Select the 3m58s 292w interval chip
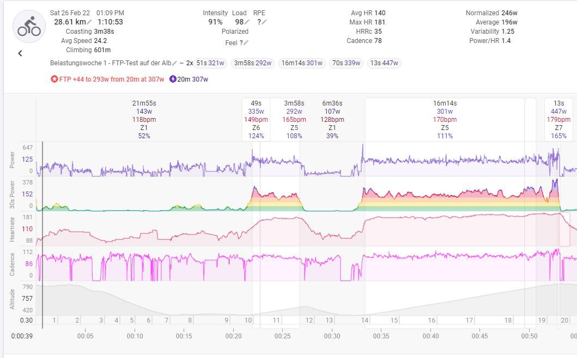The height and width of the screenshot is (358, 577). pyautogui.click(x=253, y=63)
